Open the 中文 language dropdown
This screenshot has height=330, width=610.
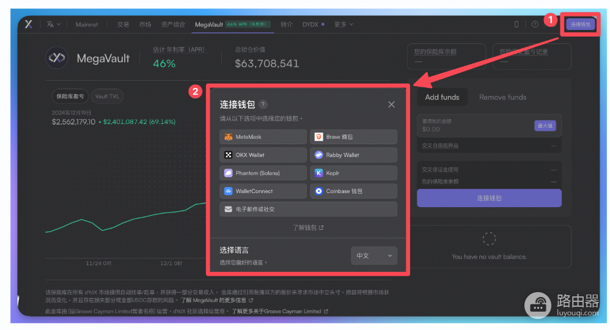(x=374, y=255)
